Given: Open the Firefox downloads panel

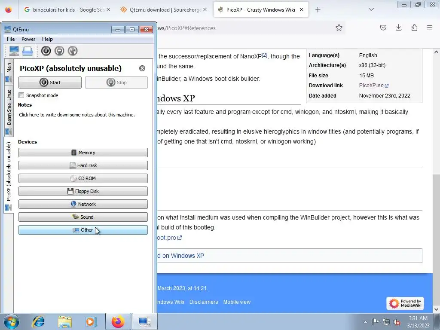Looking at the screenshot, I should point(399,27).
